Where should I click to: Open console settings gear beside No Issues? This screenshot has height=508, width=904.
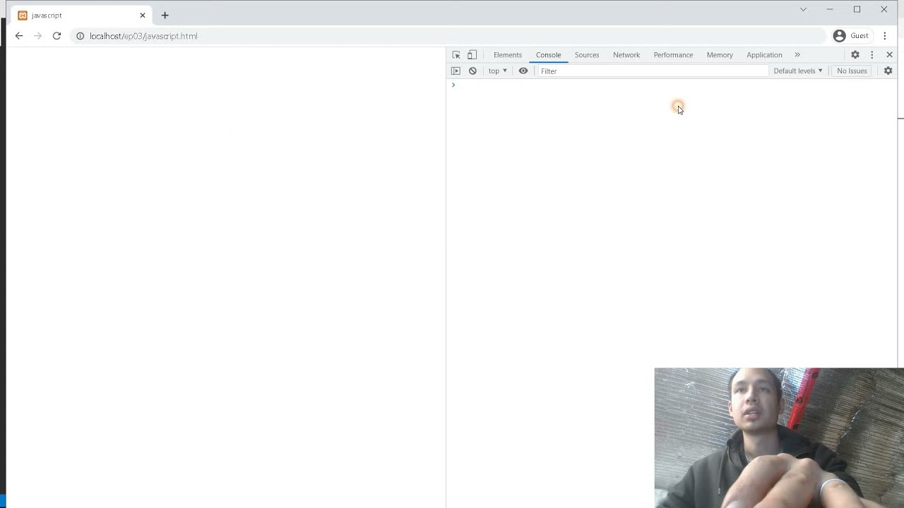coord(888,71)
